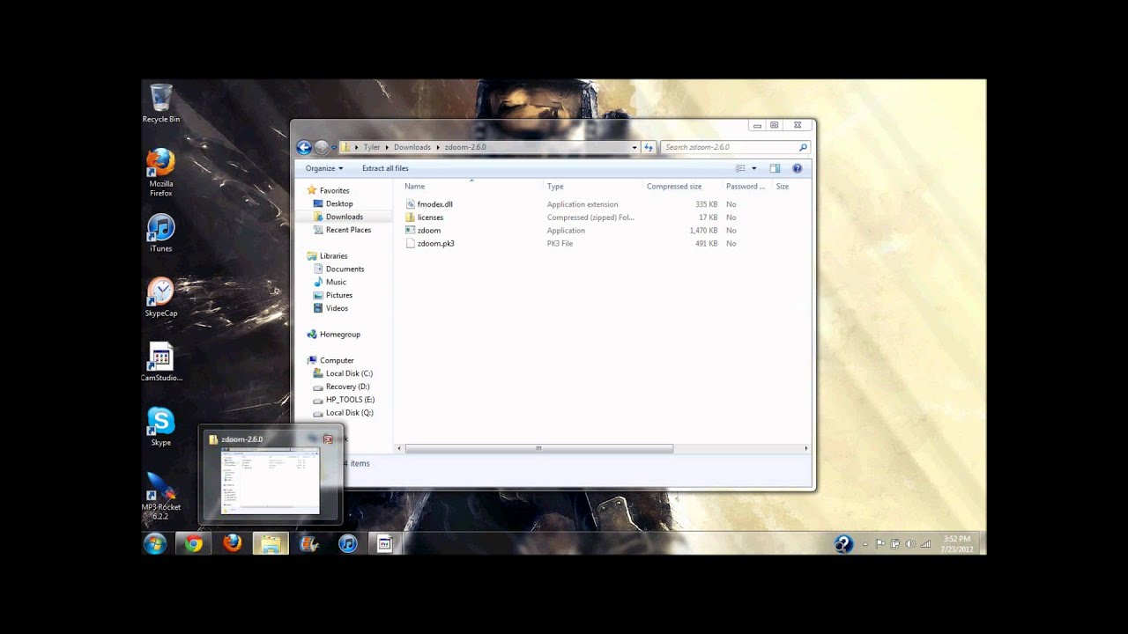This screenshot has height=634, width=1128.
Task: Go back with the Explorer back arrow
Action: tap(304, 148)
